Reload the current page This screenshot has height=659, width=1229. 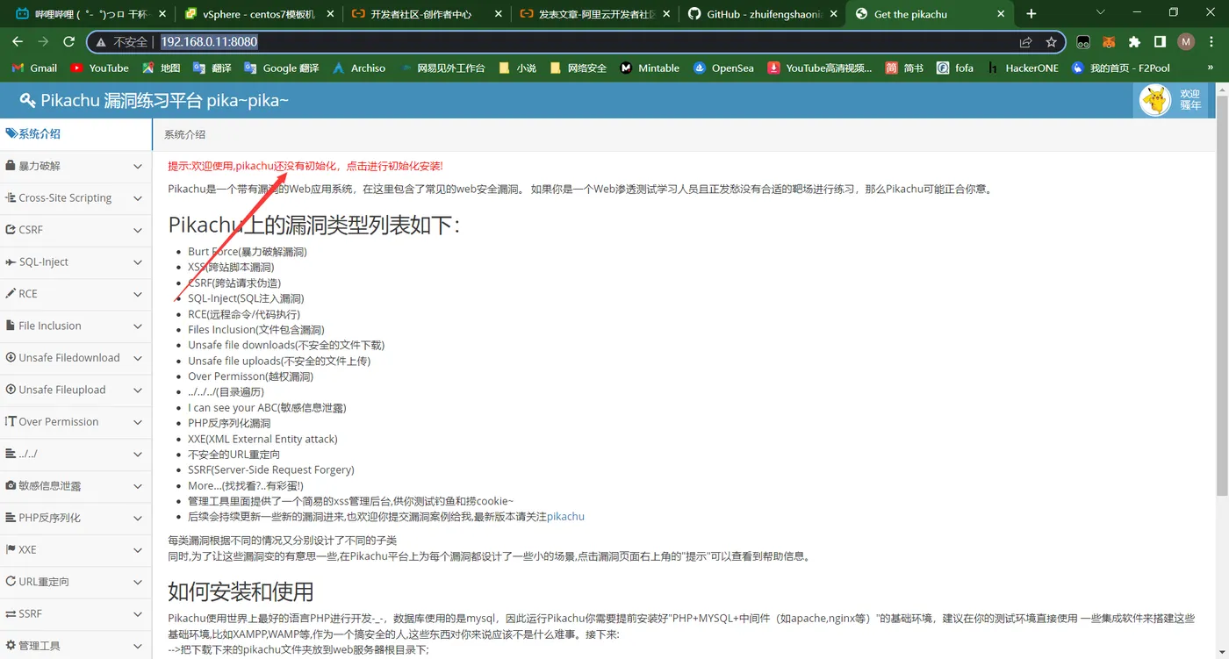(x=68, y=41)
